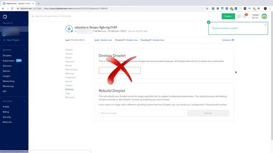Open API in sidebar
This screenshot has width=273, height=153.
tap(5, 91)
